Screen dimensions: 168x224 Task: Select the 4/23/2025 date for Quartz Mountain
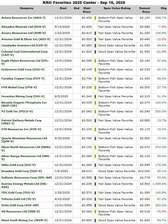pos(62,138)
